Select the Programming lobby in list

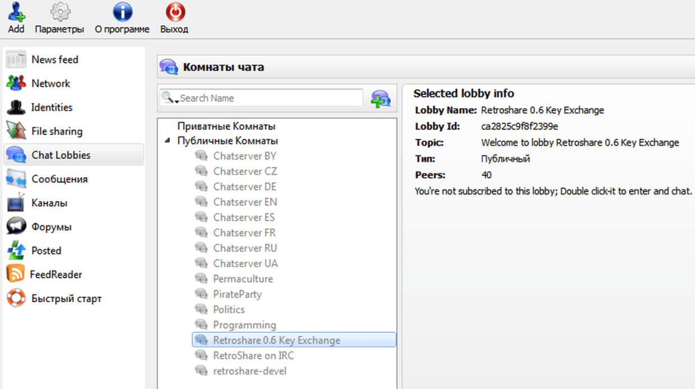[244, 325]
